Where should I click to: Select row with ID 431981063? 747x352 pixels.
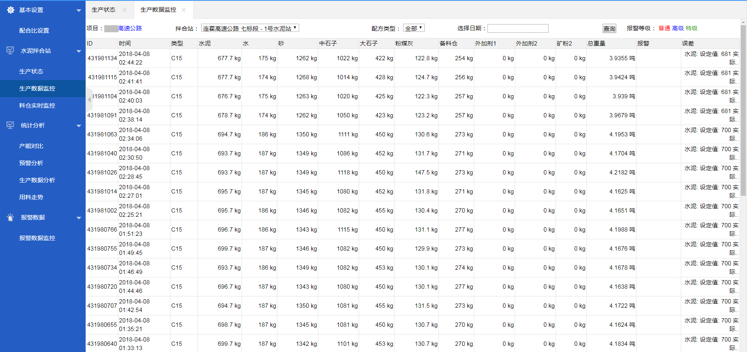click(412, 134)
